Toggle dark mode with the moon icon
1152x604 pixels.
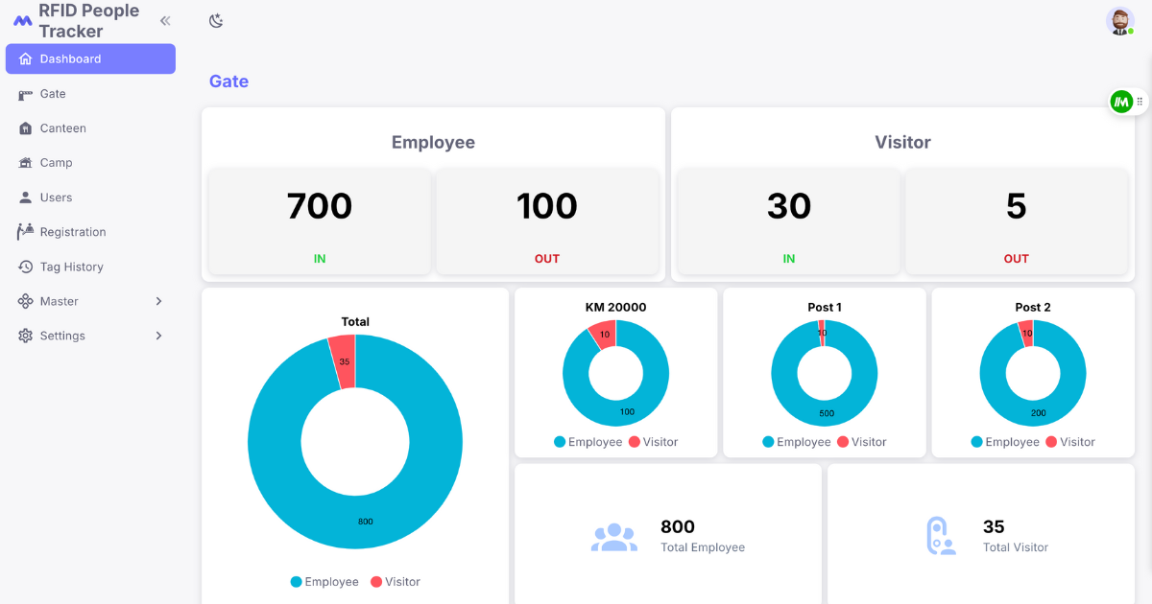pos(216,20)
